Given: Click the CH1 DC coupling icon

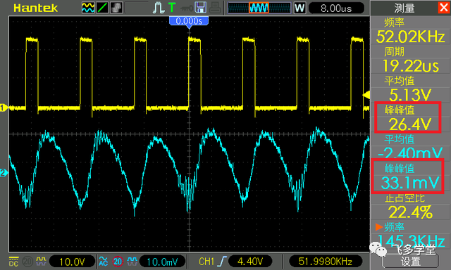Looking at the screenshot, I should [13, 261].
